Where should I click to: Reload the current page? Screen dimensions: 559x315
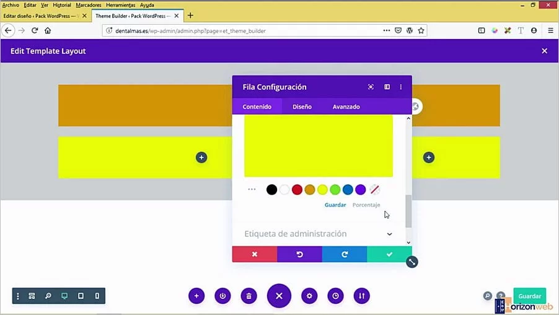coord(35,30)
